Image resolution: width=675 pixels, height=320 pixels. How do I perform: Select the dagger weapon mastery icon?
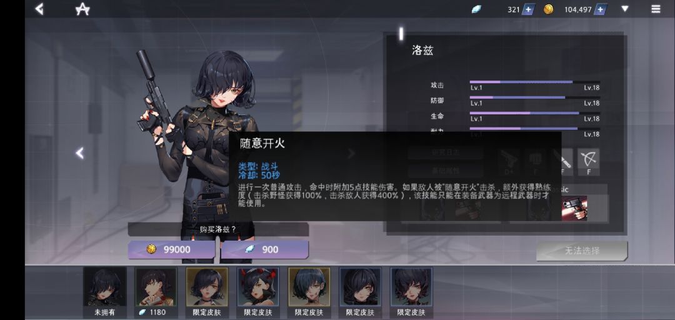[x=566, y=162]
